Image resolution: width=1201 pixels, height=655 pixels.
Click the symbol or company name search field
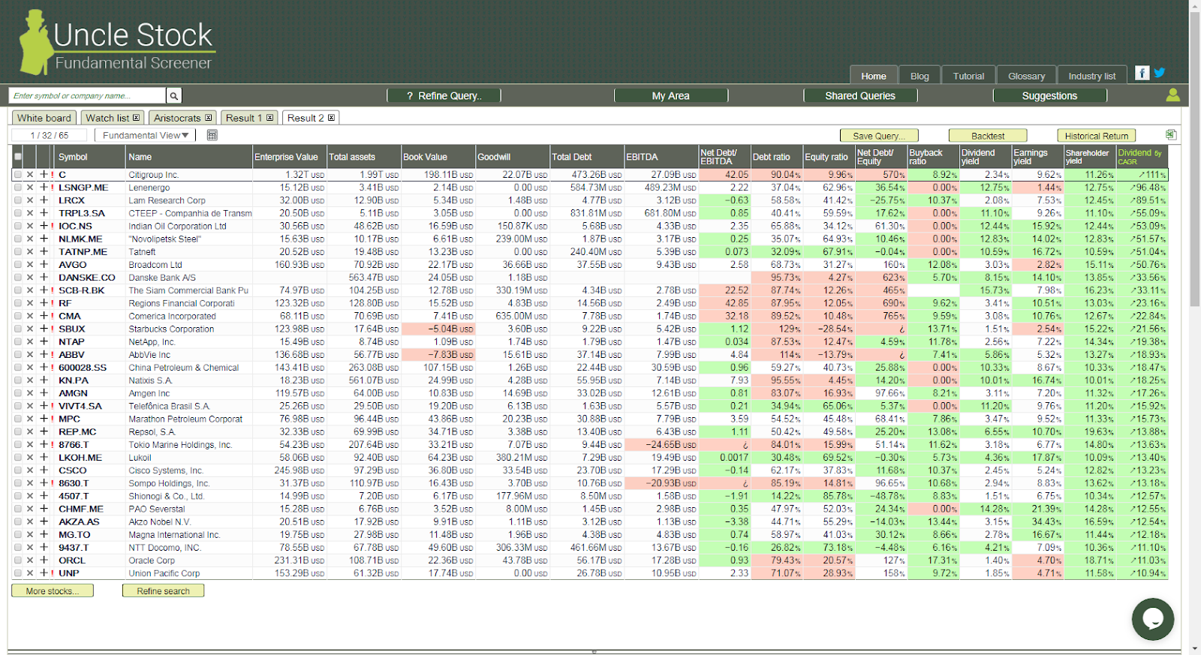pos(87,96)
